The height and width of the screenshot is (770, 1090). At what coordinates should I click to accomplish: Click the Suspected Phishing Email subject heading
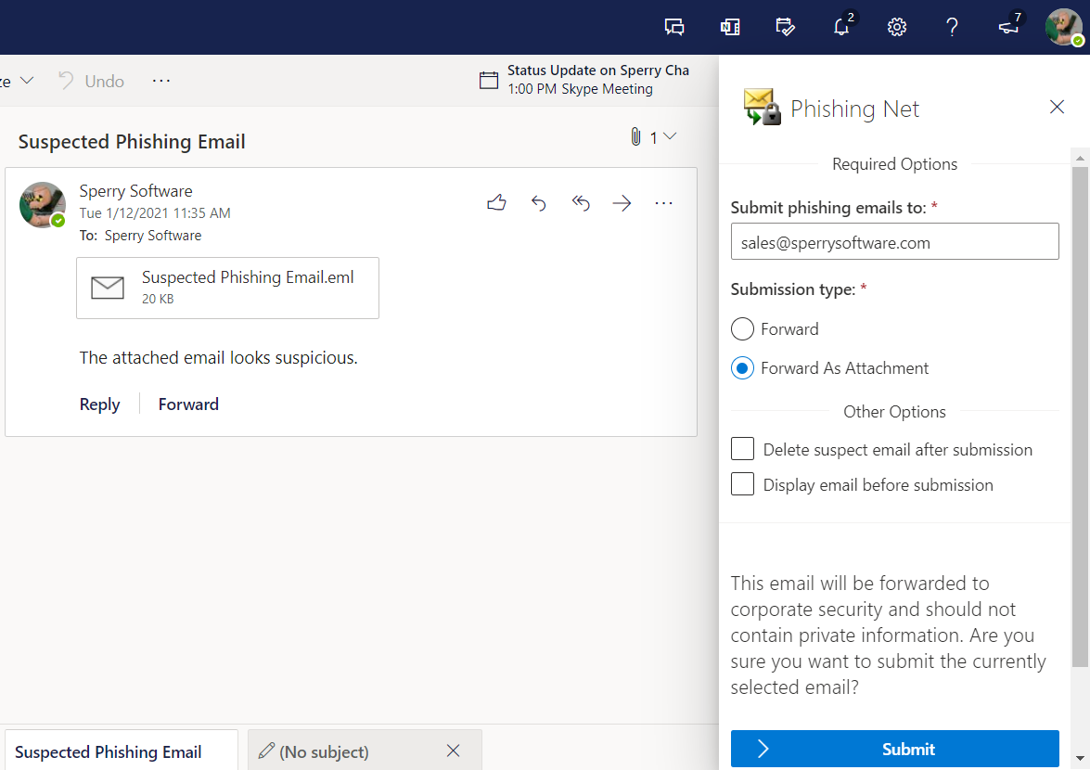click(x=132, y=142)
